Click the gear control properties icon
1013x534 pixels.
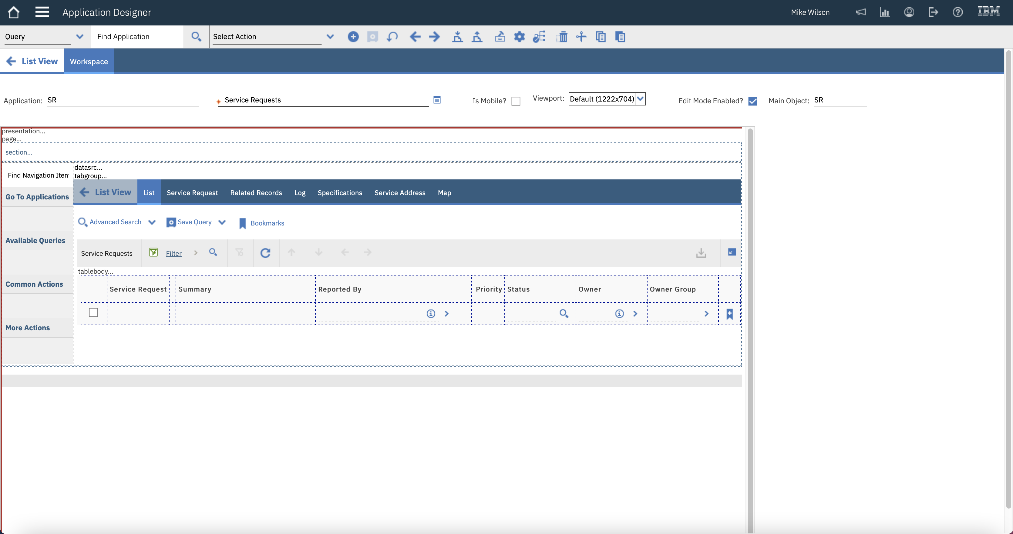point(519,37)
